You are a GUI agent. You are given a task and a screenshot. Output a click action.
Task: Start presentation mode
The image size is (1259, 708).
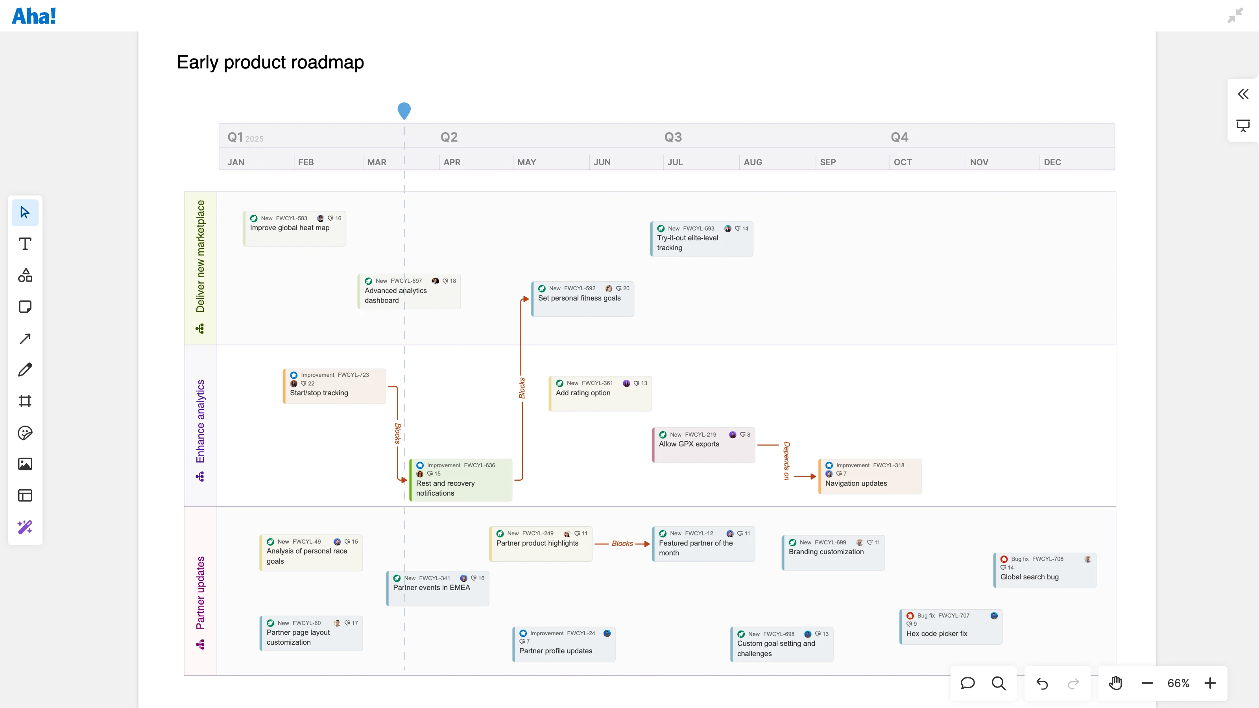point(1243,125)
